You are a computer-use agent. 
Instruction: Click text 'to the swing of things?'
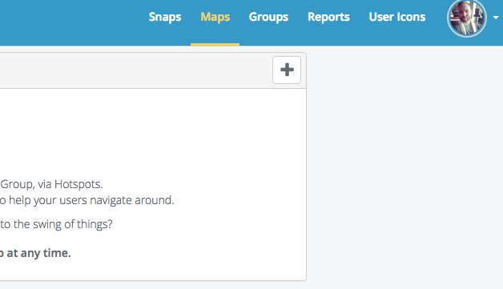pos(56,224)
